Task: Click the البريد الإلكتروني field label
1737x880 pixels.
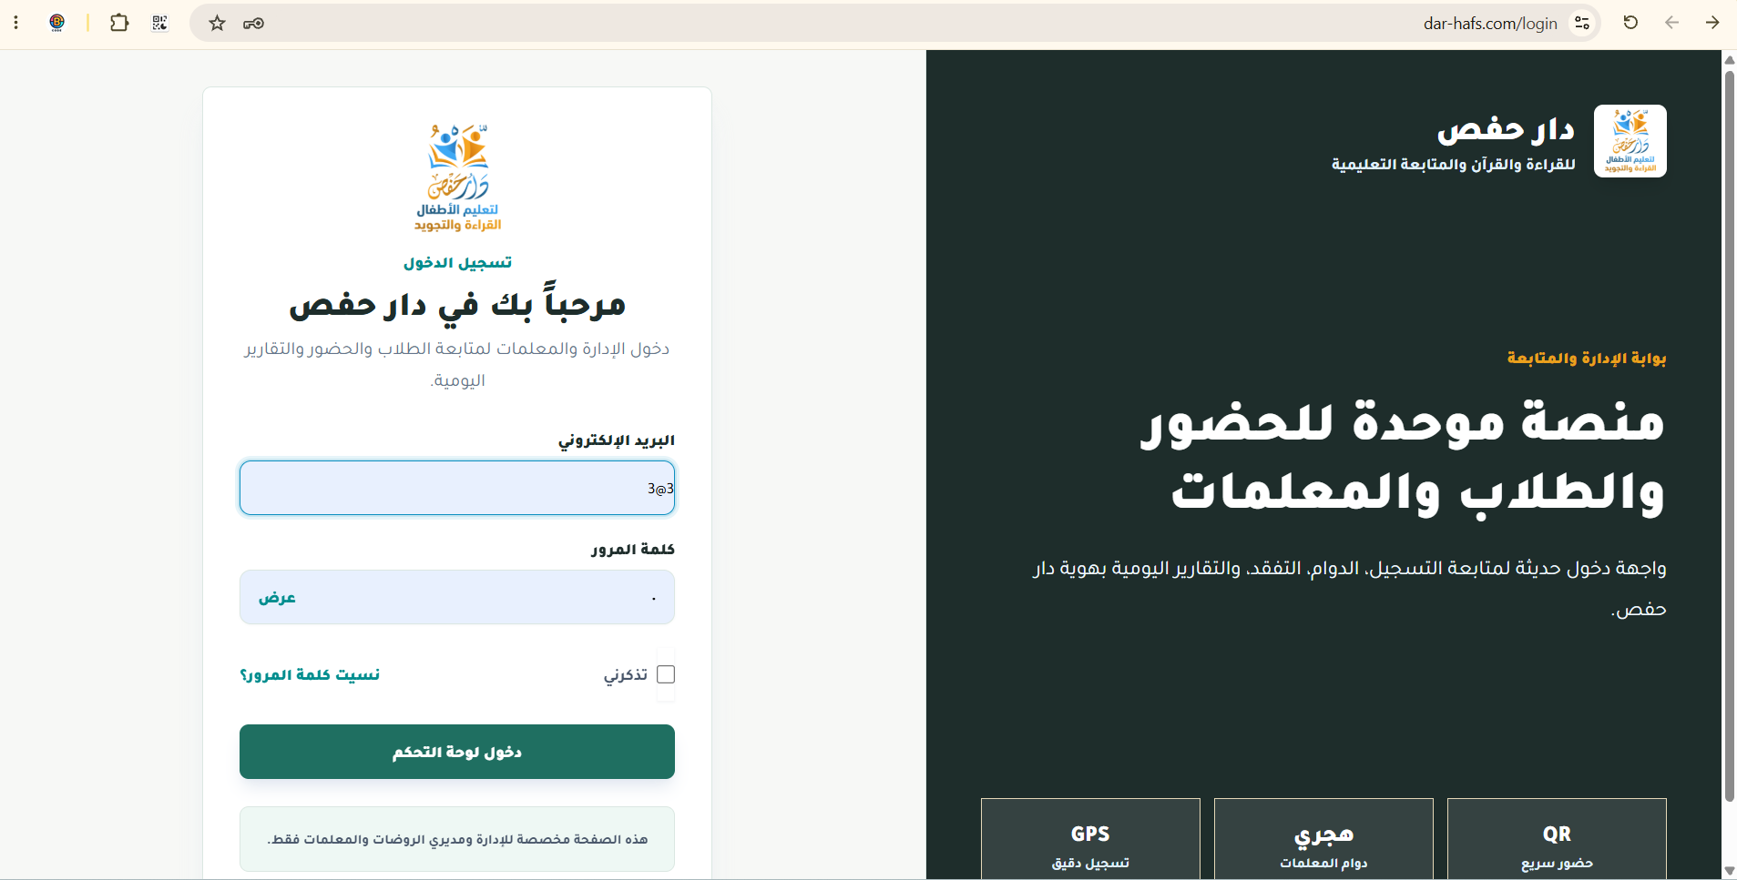Action: [x=617, y=440]
